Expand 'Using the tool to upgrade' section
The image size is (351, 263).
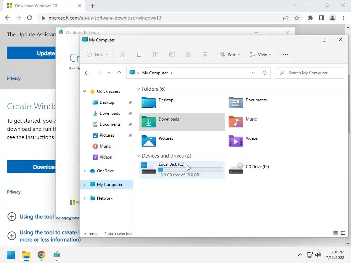click(x=12, y=216)
